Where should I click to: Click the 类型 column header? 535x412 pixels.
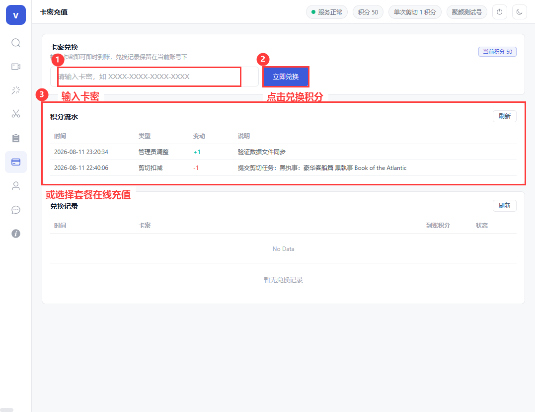pos(145,136)
